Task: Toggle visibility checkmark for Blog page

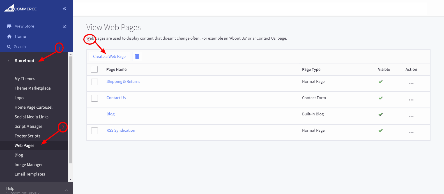Action: click(x=381, y=114)
